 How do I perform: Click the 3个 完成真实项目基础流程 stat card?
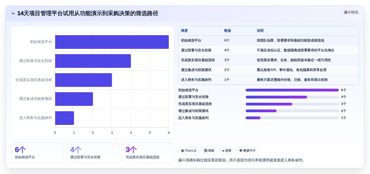[x=148, y=153]
